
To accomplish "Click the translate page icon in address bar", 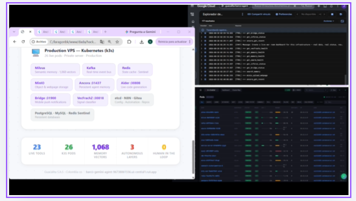I will coord(102,42).
